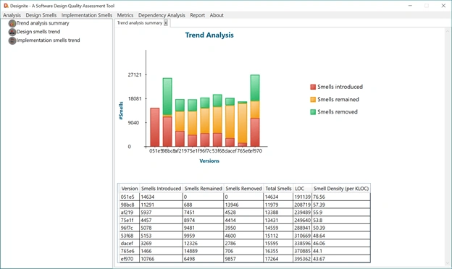Click the Smells Introduced column header
The image size is (452, 269).
tap(161, 189)
